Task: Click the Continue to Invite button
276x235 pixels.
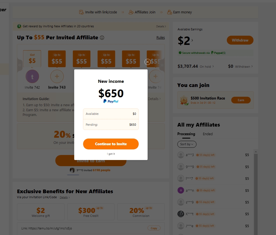Action: [111, 144]
